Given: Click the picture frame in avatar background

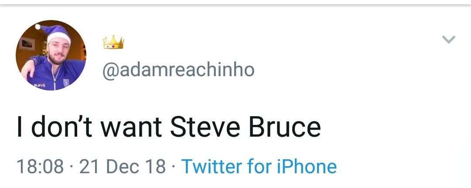Looking at the screenshot, I should [27, 44].
